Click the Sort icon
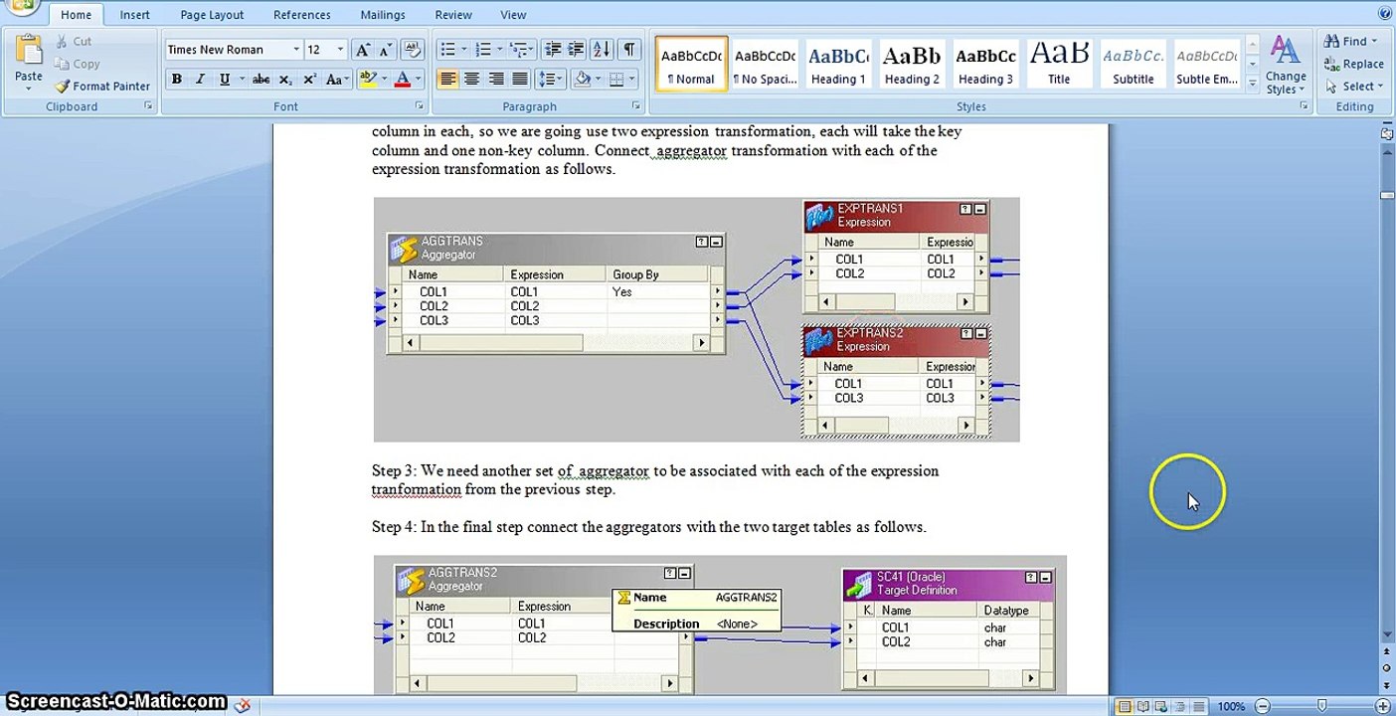1396x716 pixels. [x=602, y=50]
